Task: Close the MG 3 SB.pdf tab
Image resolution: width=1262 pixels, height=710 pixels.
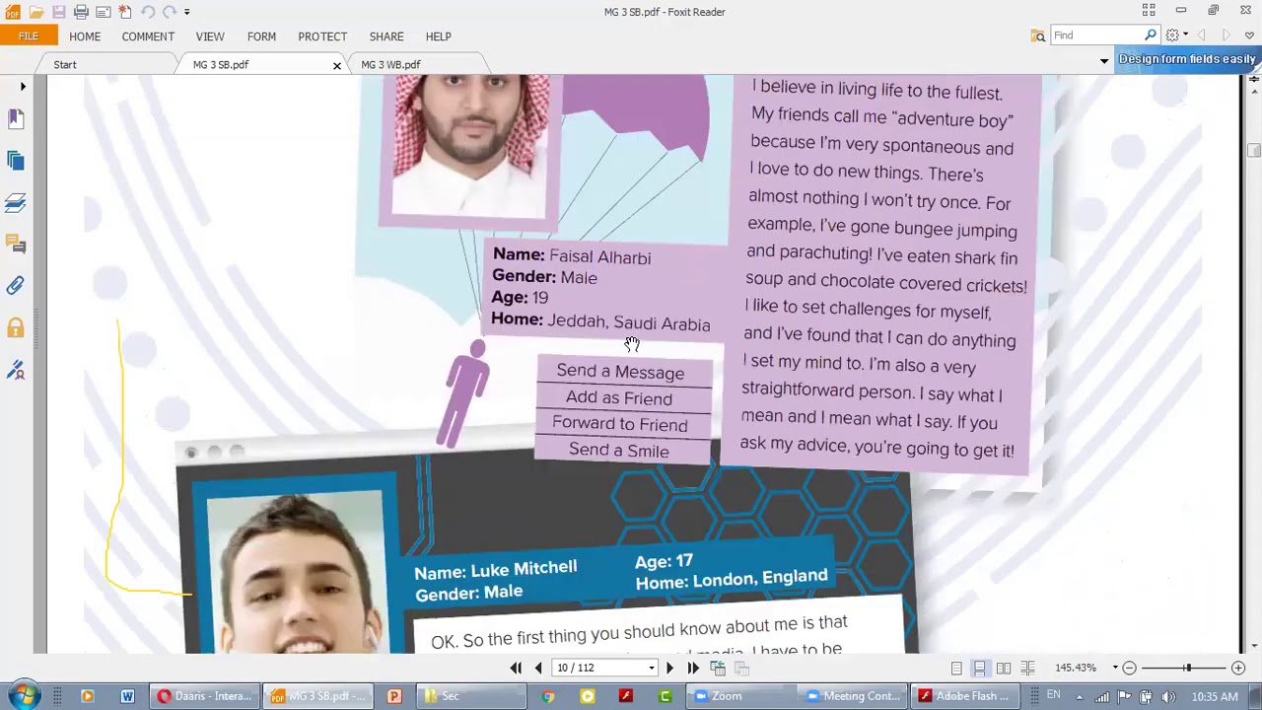Action: [x=337, y=65]
